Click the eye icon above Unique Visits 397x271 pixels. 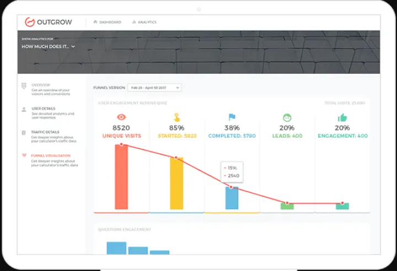[x=121, y=117]
